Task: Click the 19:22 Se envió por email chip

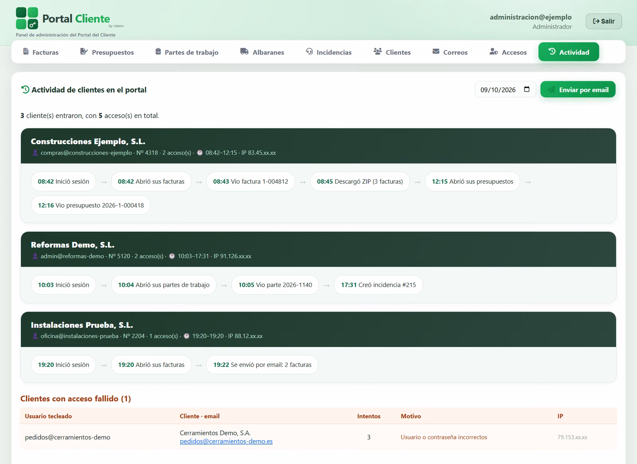Action: click(x=262, y=365)
